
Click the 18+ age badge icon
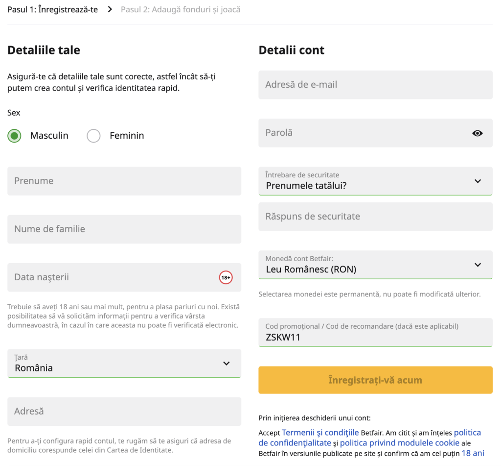[226, 277]
